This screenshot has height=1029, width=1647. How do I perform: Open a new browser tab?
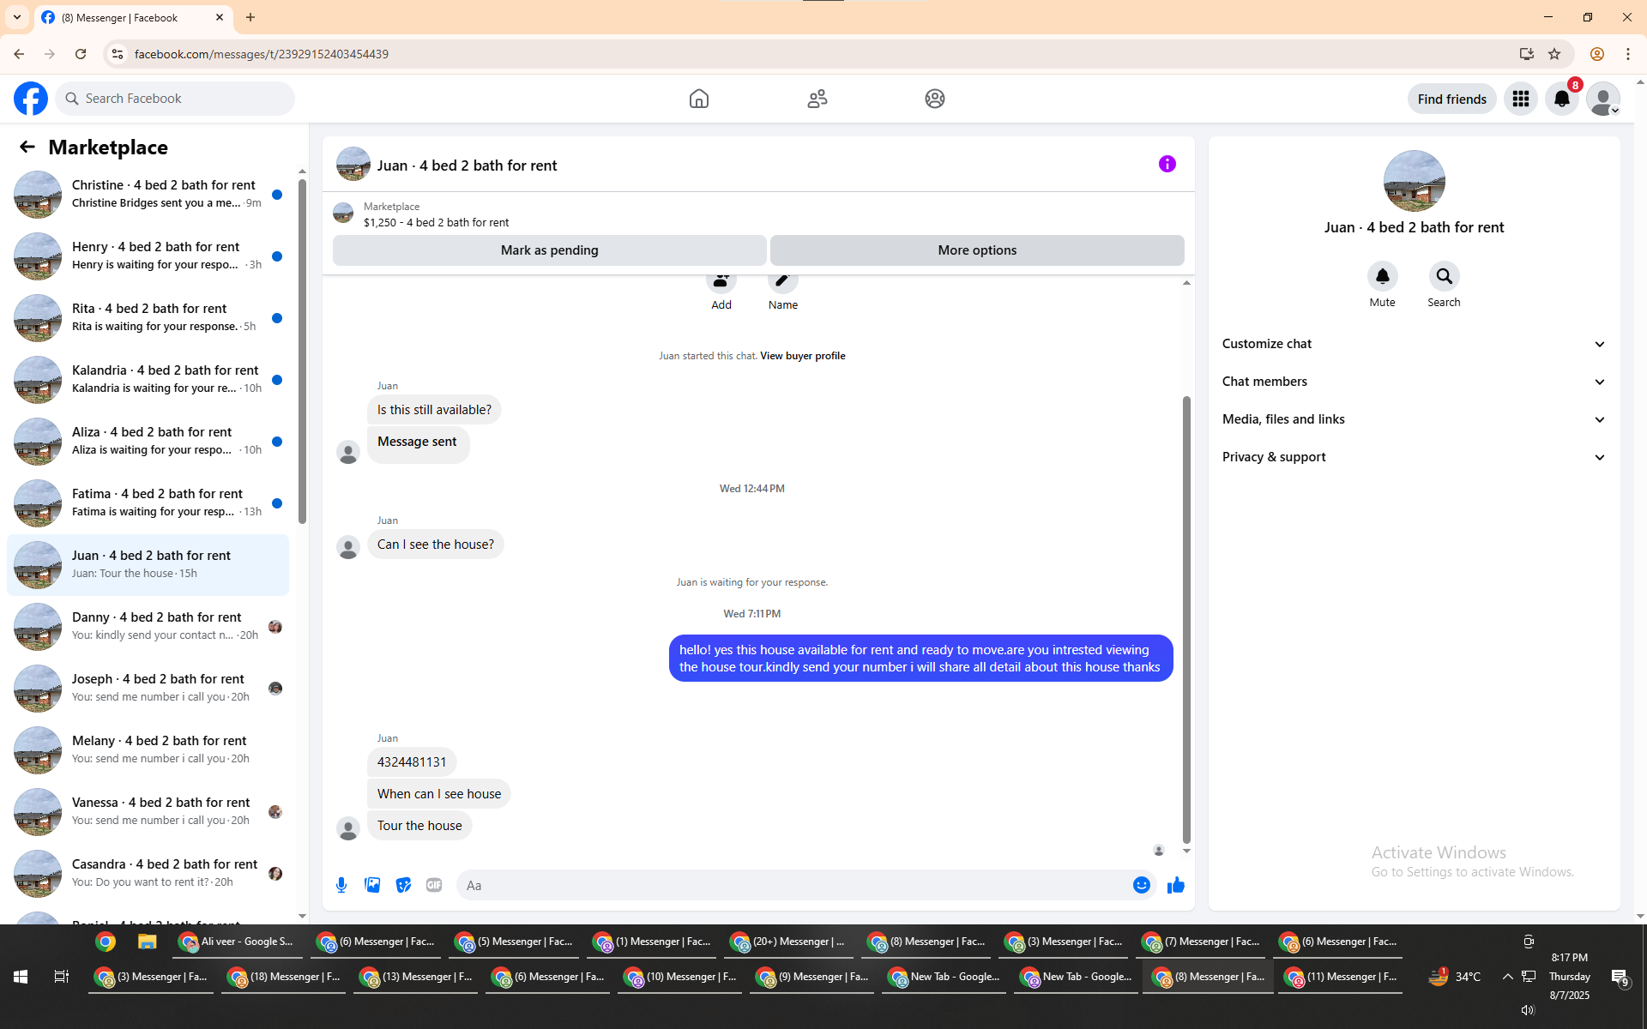[x=250, y=17]
